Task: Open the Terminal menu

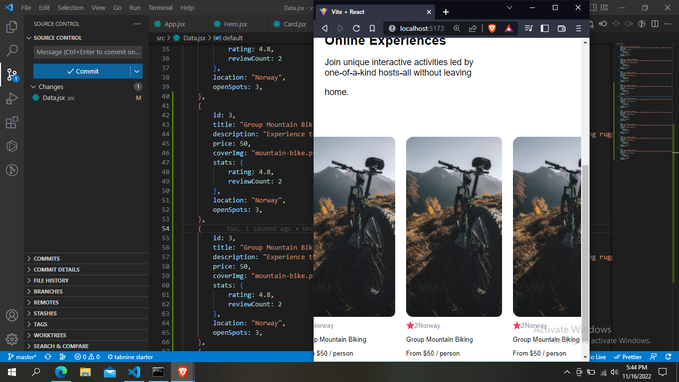Action: pyautogui.click(x=161, y=8)
